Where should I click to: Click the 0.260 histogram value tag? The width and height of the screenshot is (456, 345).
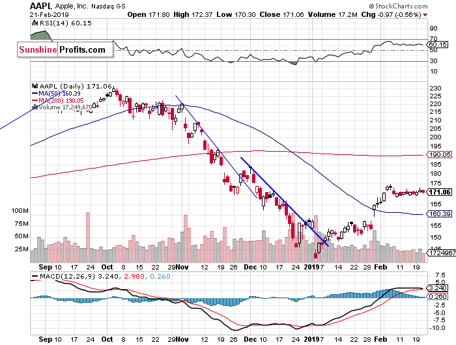coord(438,296)
